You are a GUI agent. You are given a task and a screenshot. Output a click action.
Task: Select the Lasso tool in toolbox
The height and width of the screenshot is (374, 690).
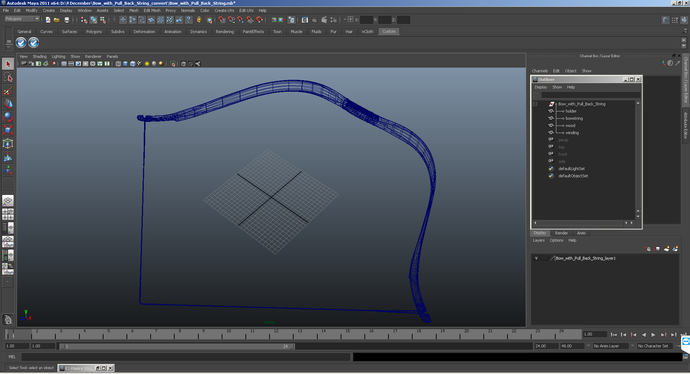[8, 77]
